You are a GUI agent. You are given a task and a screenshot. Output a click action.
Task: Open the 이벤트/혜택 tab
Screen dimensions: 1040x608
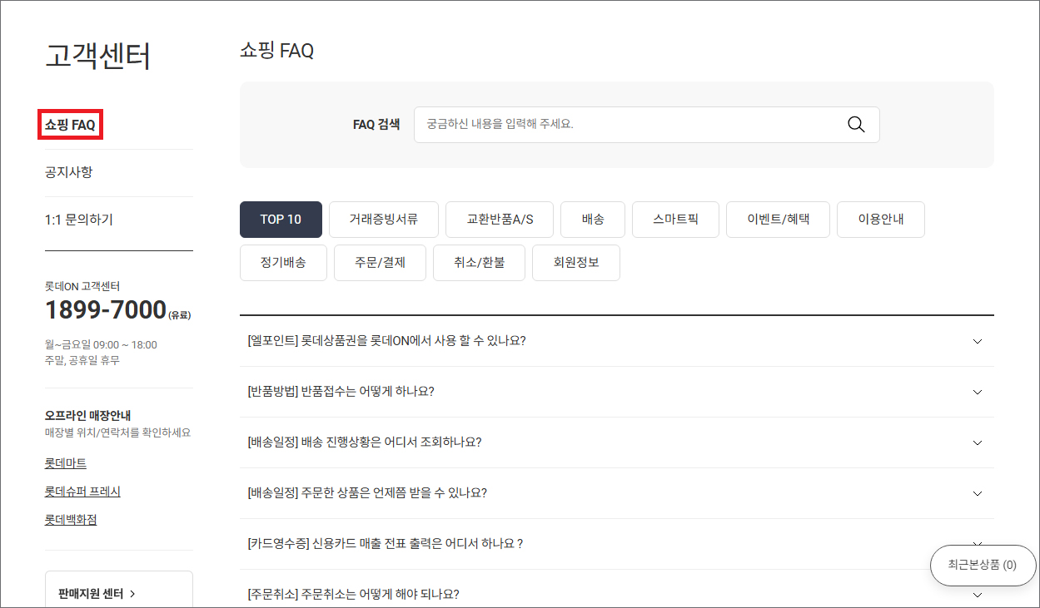click(778, 220)
